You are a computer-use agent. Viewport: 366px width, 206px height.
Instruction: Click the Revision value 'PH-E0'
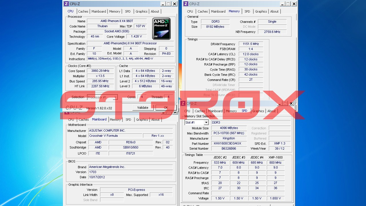[x=166, y=54]
